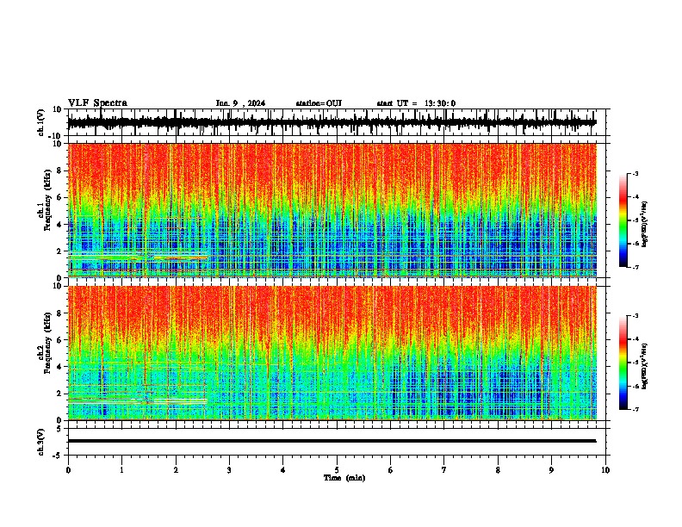Click time axis tick label "2"

(x=176, y=470)
